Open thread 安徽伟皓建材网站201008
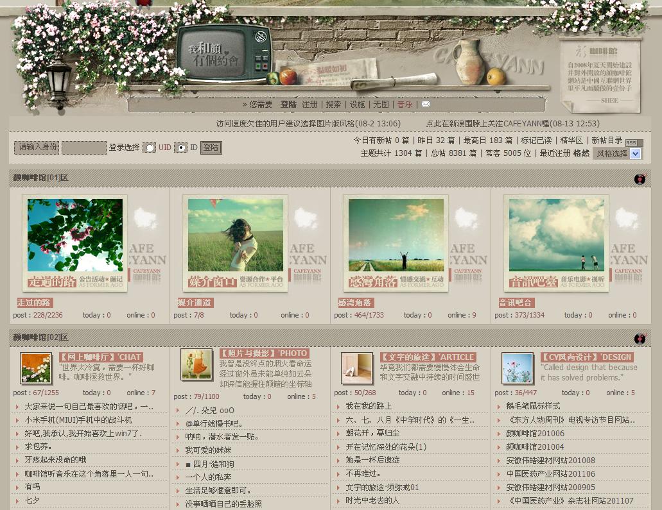Screen dimensions: 662x510 point(550,460)
